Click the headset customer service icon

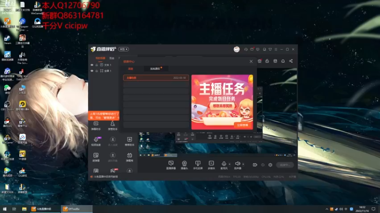coord(246,49)
